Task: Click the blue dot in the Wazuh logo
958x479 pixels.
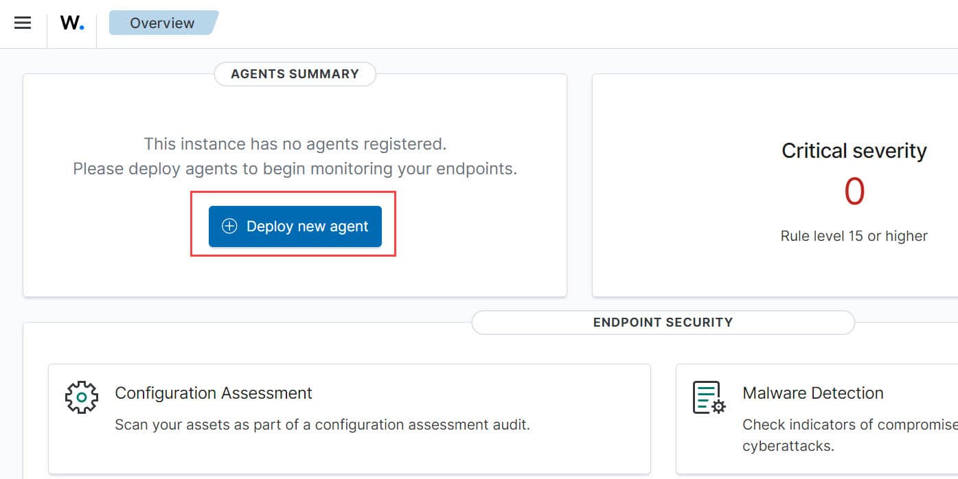Action: click(82, 27)
